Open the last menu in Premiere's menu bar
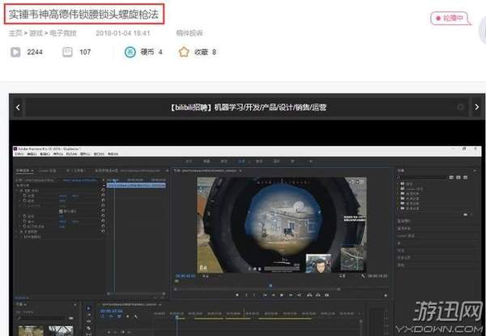 click(113, 154)
